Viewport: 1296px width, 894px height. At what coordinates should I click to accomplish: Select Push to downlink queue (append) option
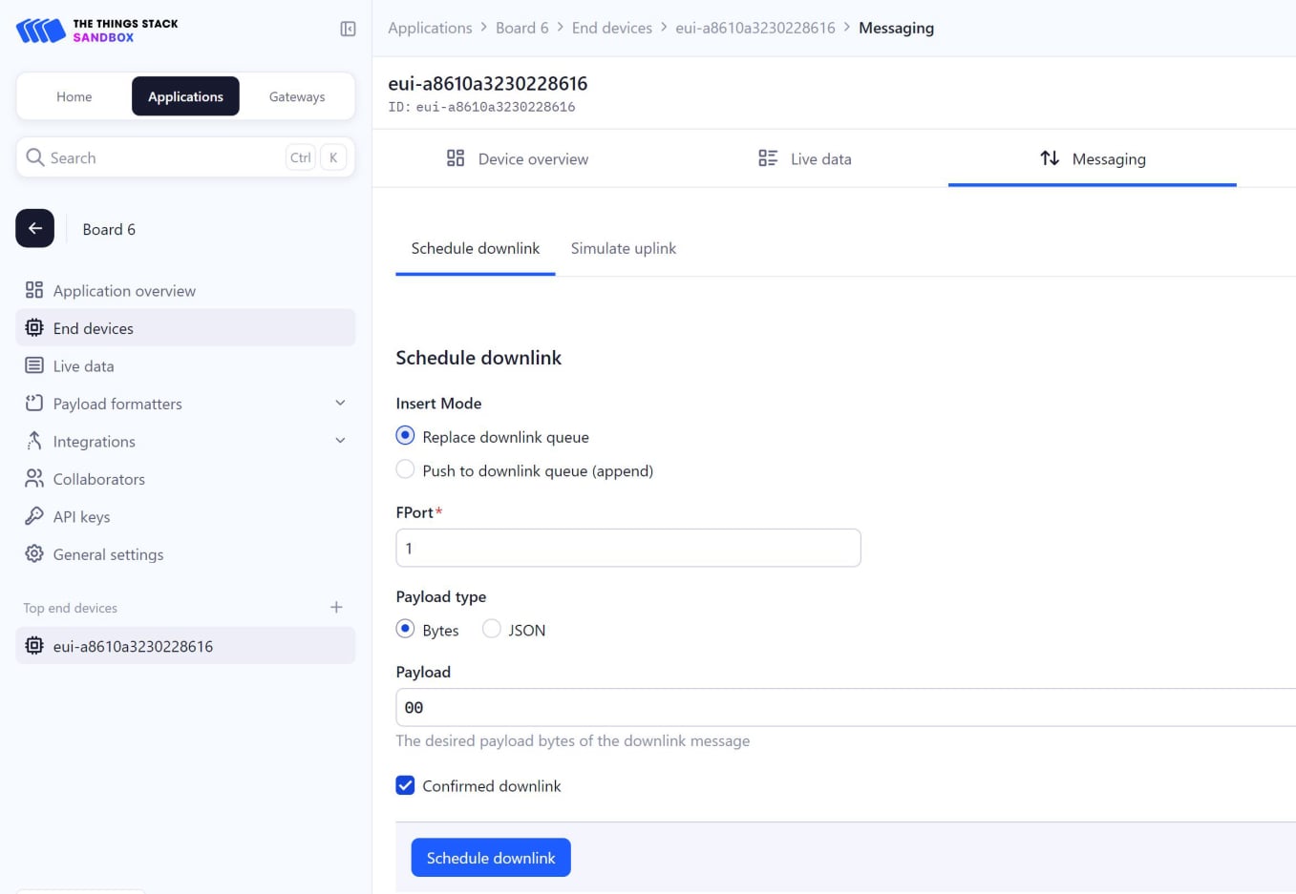click(406, 470)
